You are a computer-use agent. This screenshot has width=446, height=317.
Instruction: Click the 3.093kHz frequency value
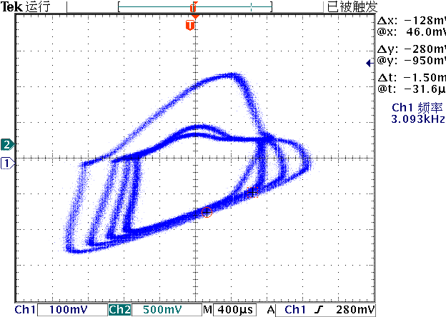click(418, 119)
